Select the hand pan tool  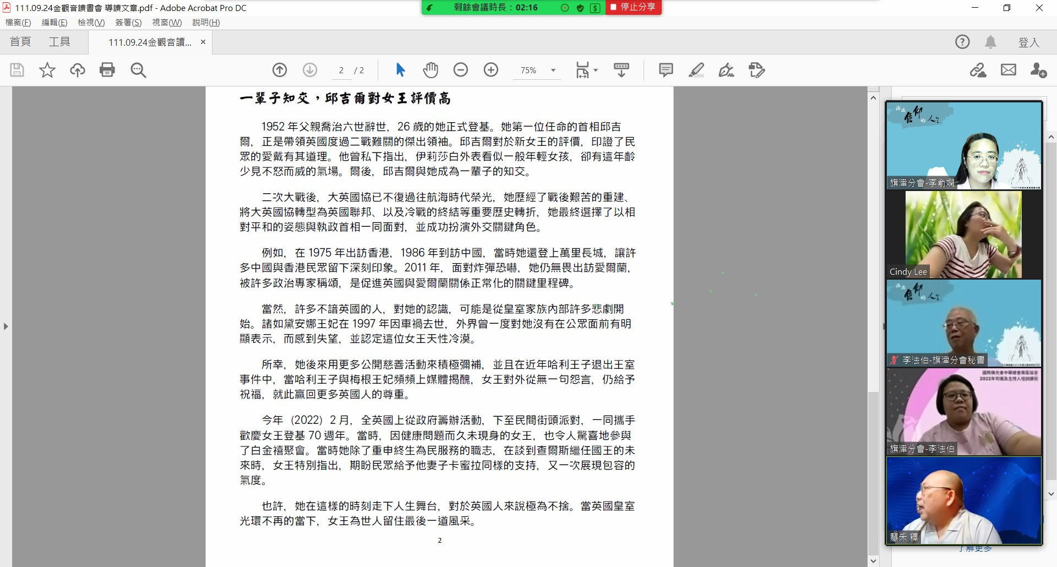[431, 70]
